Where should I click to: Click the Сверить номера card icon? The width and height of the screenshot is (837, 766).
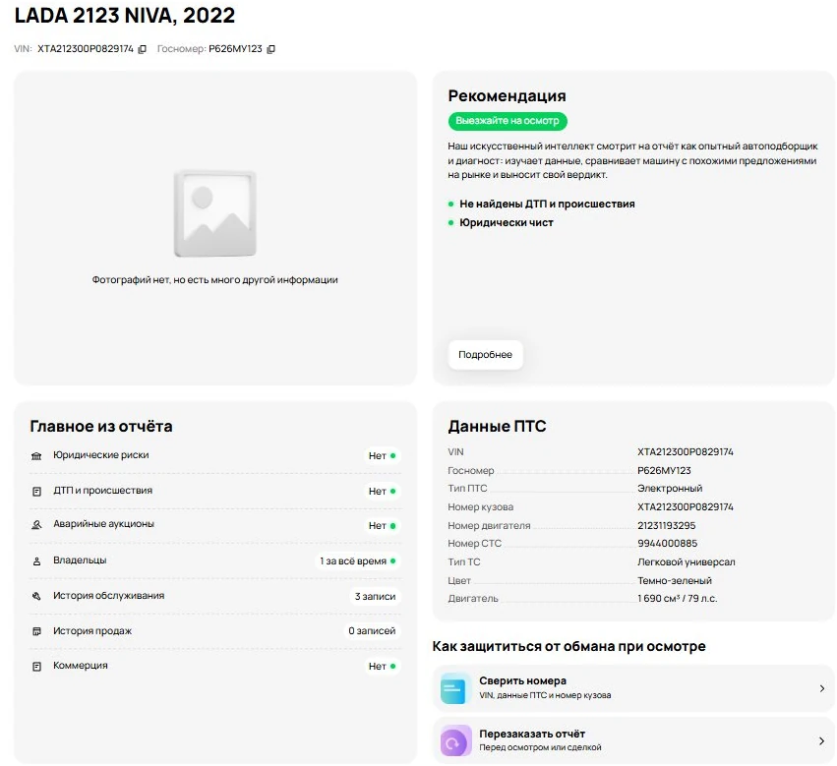point(453,688)
